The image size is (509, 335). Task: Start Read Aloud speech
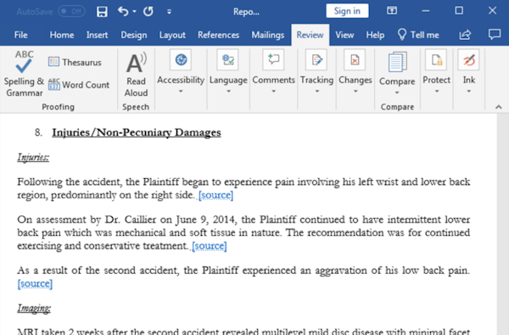(136, 75)
